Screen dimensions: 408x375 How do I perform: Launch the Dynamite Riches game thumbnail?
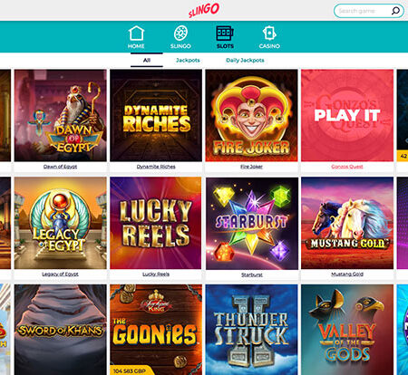[156, 115]
